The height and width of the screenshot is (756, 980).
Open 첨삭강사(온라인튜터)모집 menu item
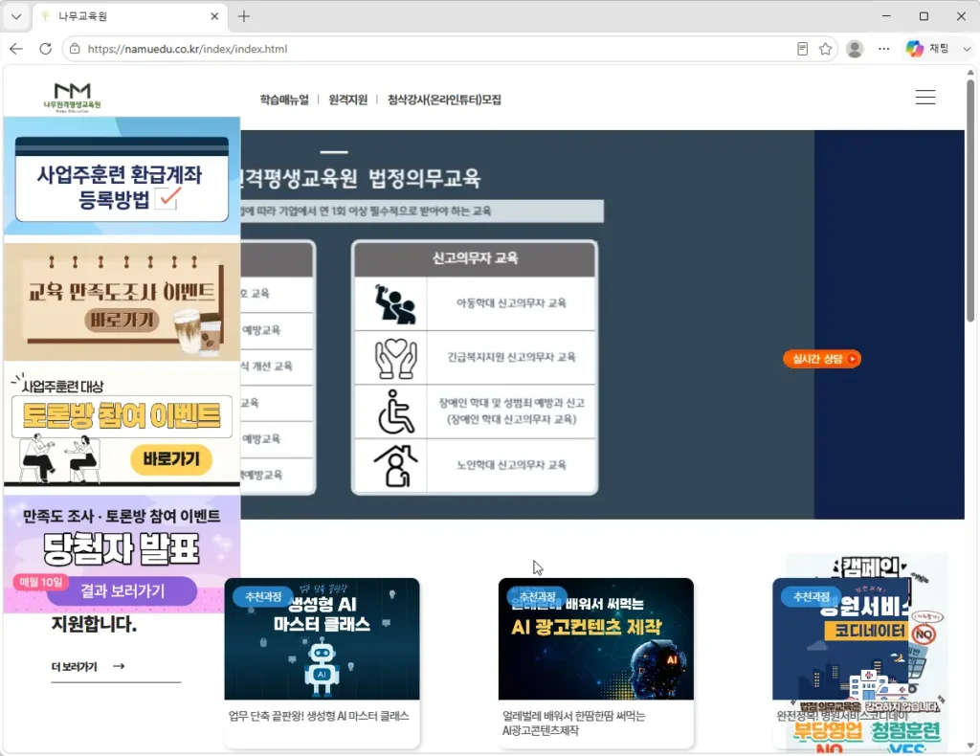point(444,100)
